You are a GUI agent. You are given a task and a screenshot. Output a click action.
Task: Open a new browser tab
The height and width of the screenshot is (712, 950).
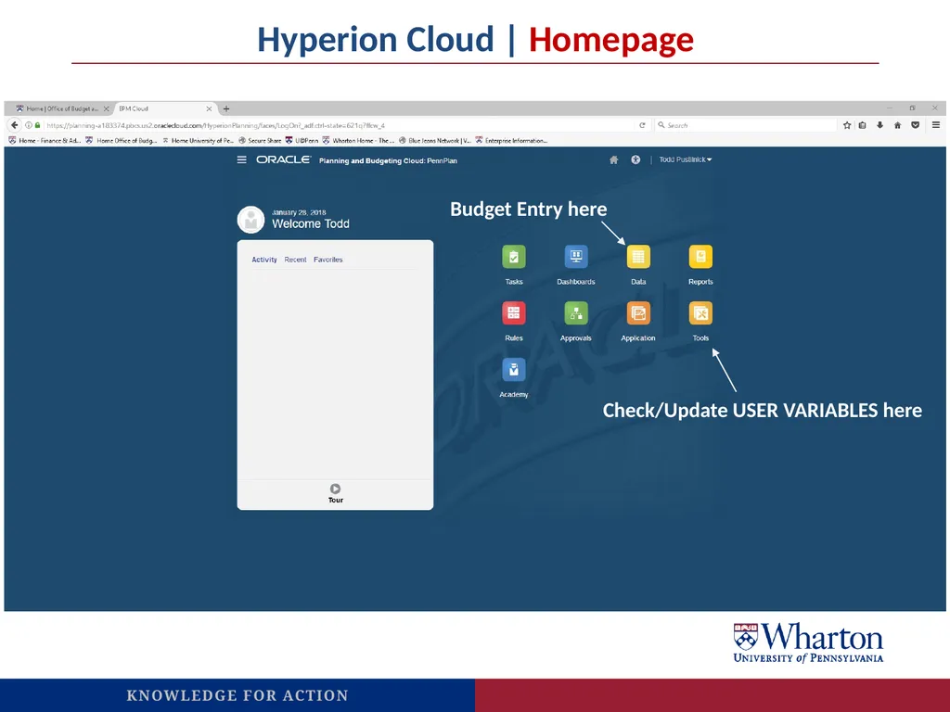[226, 109]
